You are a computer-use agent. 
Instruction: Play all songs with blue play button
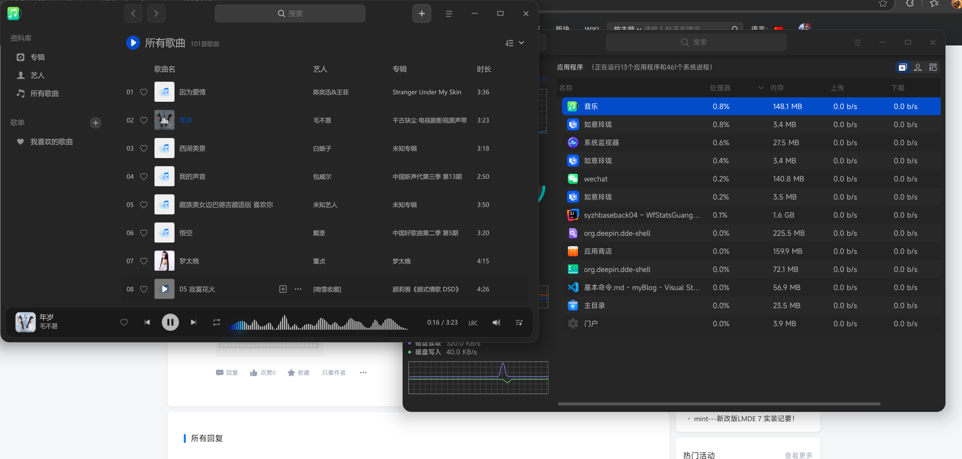click(133, 43)
